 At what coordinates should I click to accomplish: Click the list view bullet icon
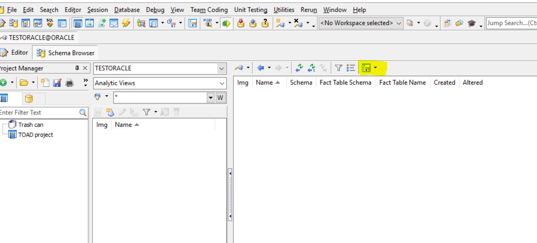[x=350, y=68]
